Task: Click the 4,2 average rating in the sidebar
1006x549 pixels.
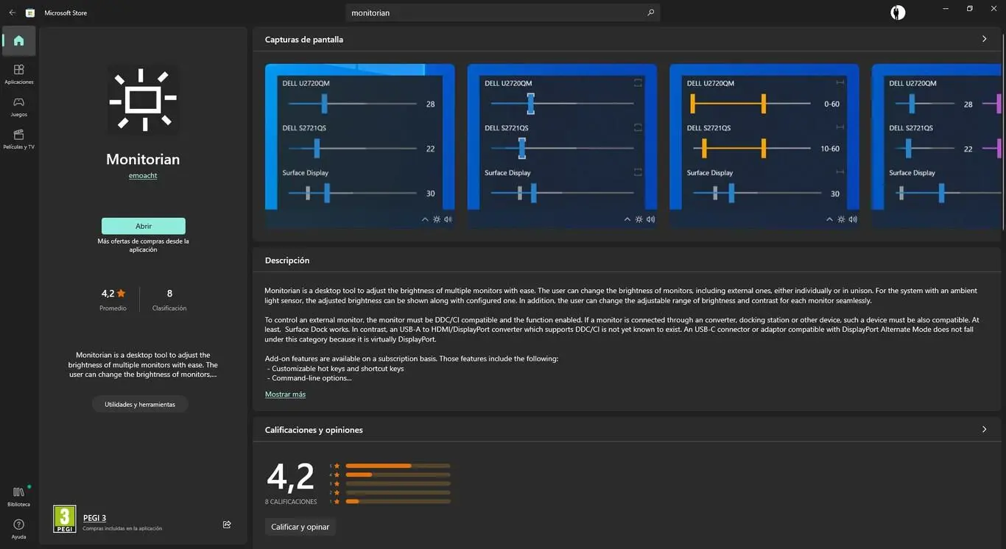Action: tap(113, 294)
